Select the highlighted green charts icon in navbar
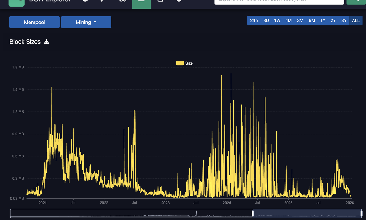 click(141, 2)
